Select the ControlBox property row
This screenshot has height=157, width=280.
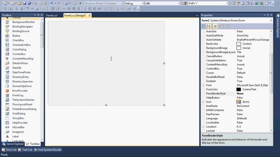(x=235, y=68)
